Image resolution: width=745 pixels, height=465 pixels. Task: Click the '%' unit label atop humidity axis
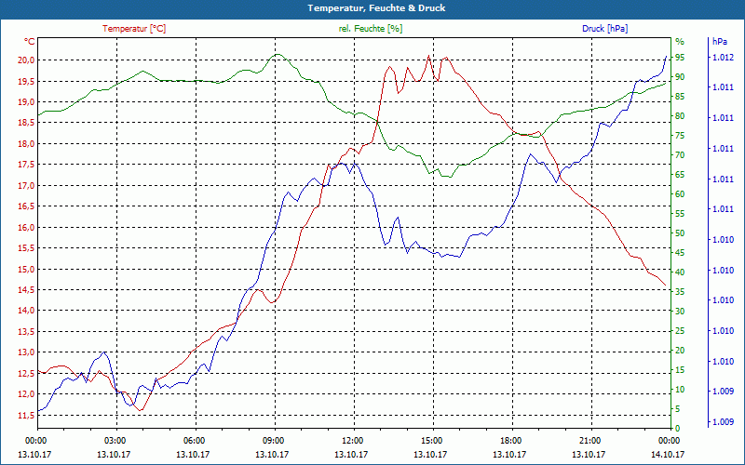click(680, 42)
